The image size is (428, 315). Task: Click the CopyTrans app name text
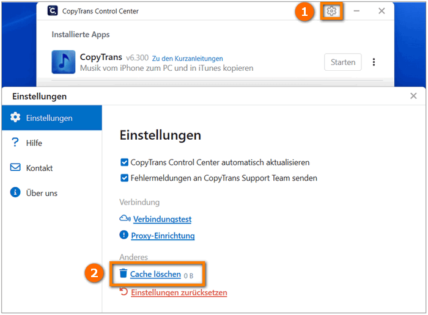pos(101,57)
